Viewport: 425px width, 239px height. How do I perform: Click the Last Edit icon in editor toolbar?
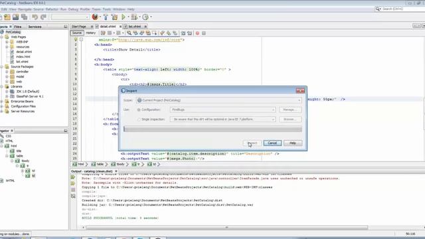tap(103, 33)
